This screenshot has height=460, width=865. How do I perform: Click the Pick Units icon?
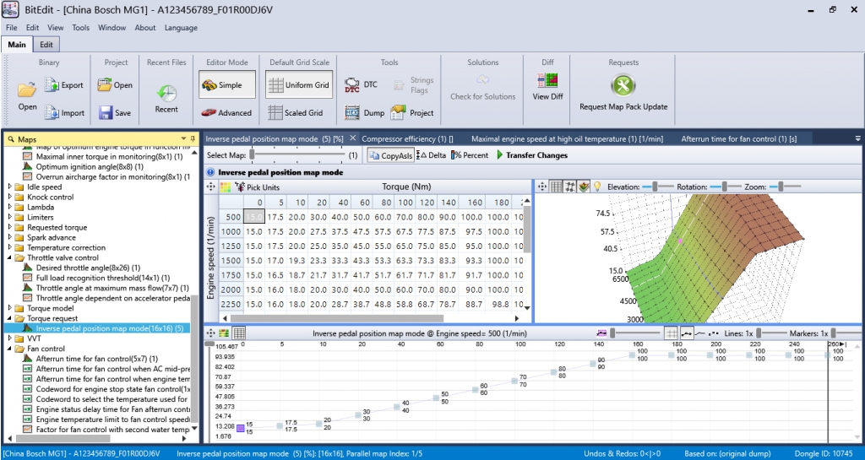[x=239, y=187]
